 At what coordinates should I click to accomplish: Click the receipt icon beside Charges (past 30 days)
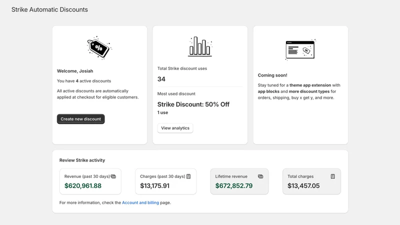[x=188, y=176]
